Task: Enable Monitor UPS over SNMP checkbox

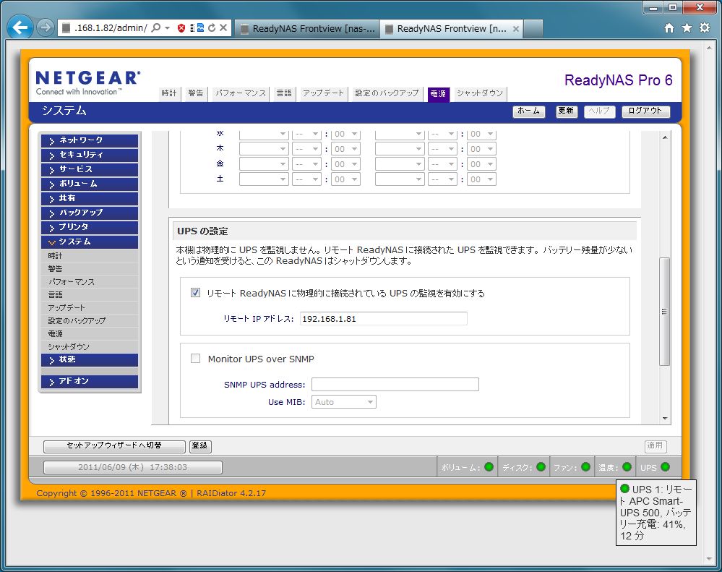Action: click(195, 359)
